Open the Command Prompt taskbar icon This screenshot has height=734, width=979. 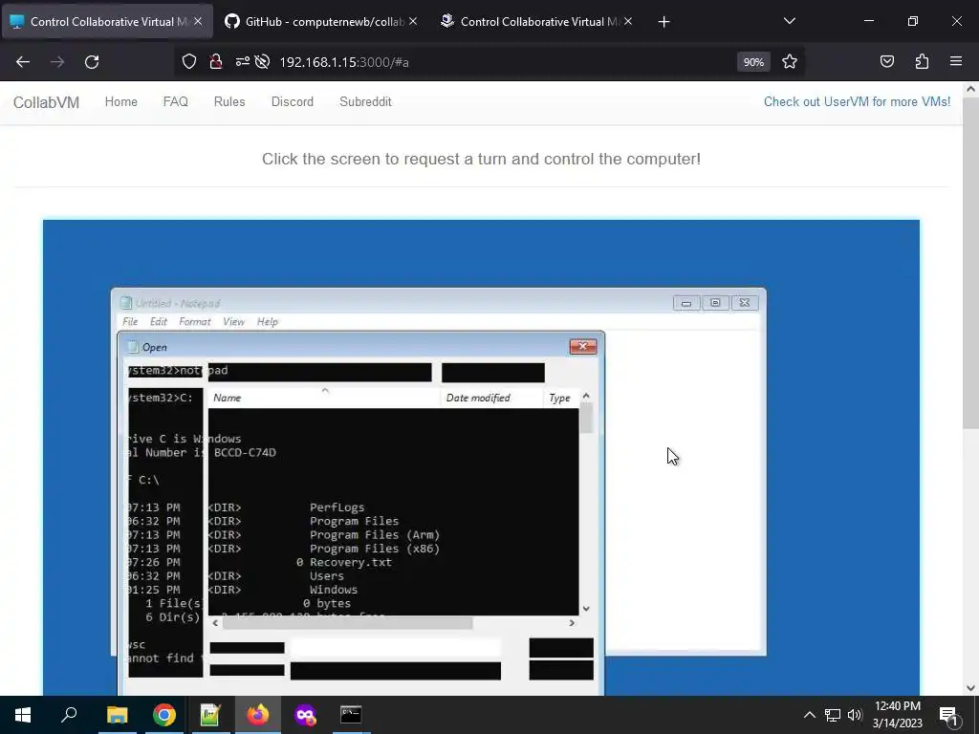click(351, 715)
